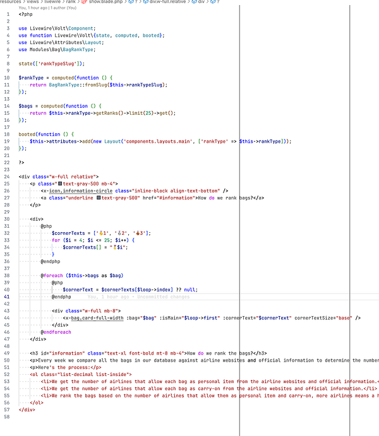379x436 pixels.
Task: Follow the bag.card-full-width component link
Action: point(97,318)
